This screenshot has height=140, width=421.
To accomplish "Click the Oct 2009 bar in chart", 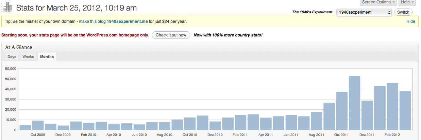I will (38, 125).
